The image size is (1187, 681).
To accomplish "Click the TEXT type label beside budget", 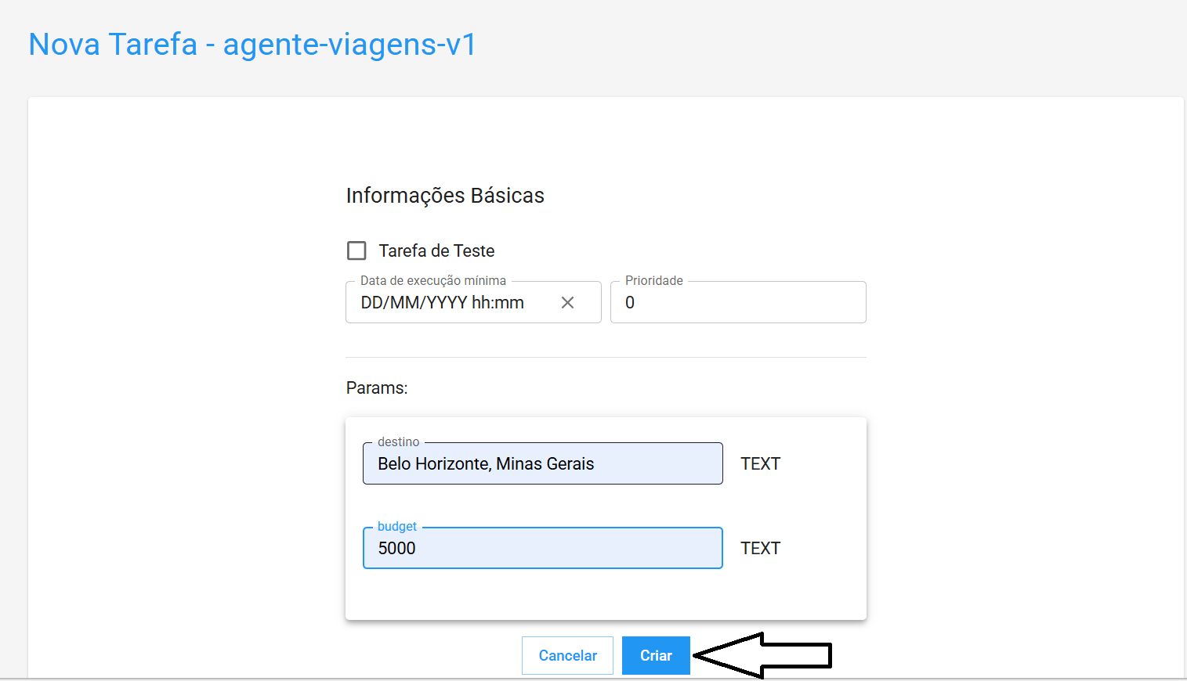I will (x=760, y=549).
